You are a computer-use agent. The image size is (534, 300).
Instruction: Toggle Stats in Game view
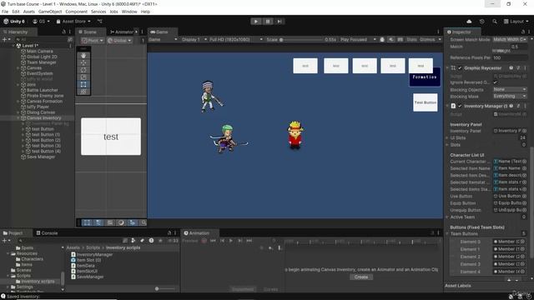[411, 39]
